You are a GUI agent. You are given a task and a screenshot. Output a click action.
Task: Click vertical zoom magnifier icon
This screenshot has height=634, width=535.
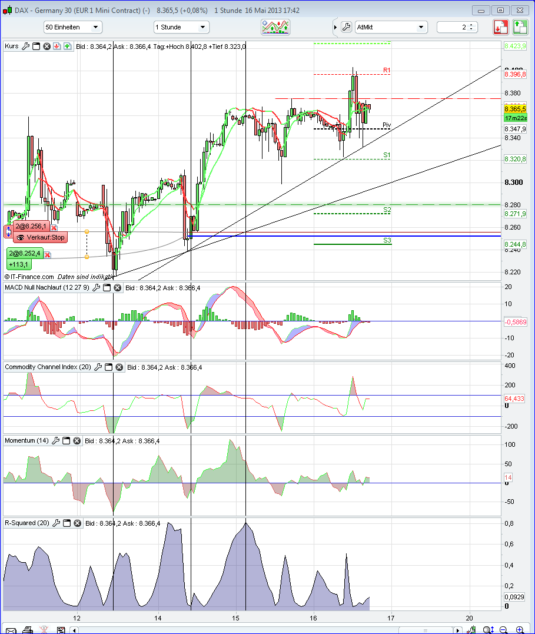click(488, 629)
